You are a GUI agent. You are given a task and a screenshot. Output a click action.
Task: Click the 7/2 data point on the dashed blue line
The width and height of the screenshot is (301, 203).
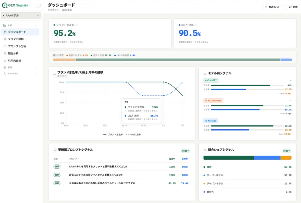(x=163, y=96)
